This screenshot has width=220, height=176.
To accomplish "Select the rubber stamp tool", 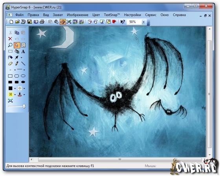I will click(x=20, y=94).
